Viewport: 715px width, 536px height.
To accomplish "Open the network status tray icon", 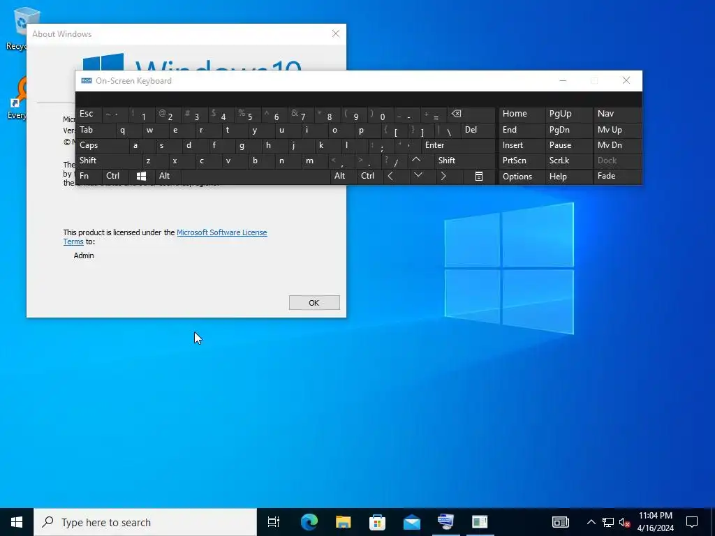I will coord(608,522).
